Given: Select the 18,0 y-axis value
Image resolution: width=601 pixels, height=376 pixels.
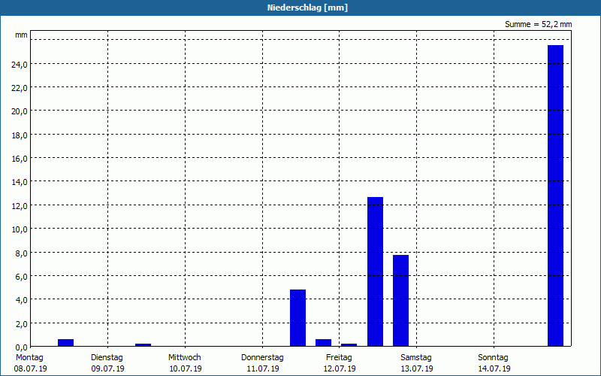Looking at the screenshot, I should click(20, 135).
